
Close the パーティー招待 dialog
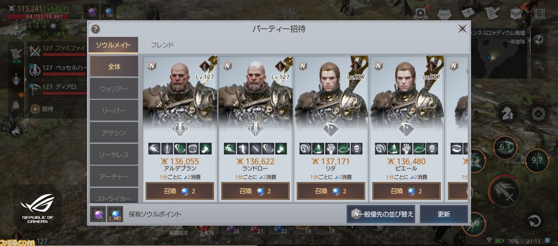coord(462,29)
